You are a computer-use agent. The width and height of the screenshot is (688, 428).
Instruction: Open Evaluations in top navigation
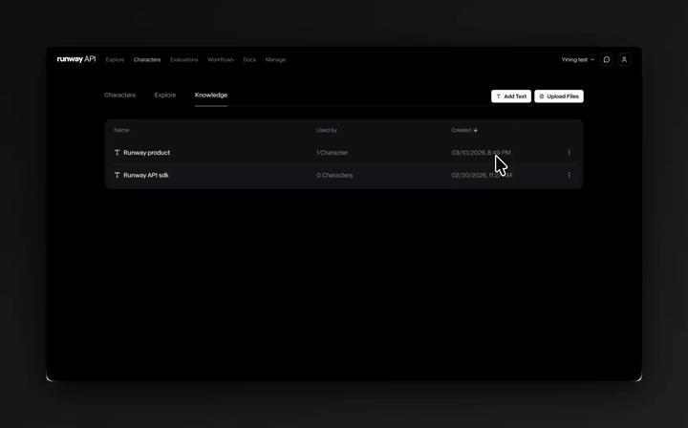pos(183,59)
